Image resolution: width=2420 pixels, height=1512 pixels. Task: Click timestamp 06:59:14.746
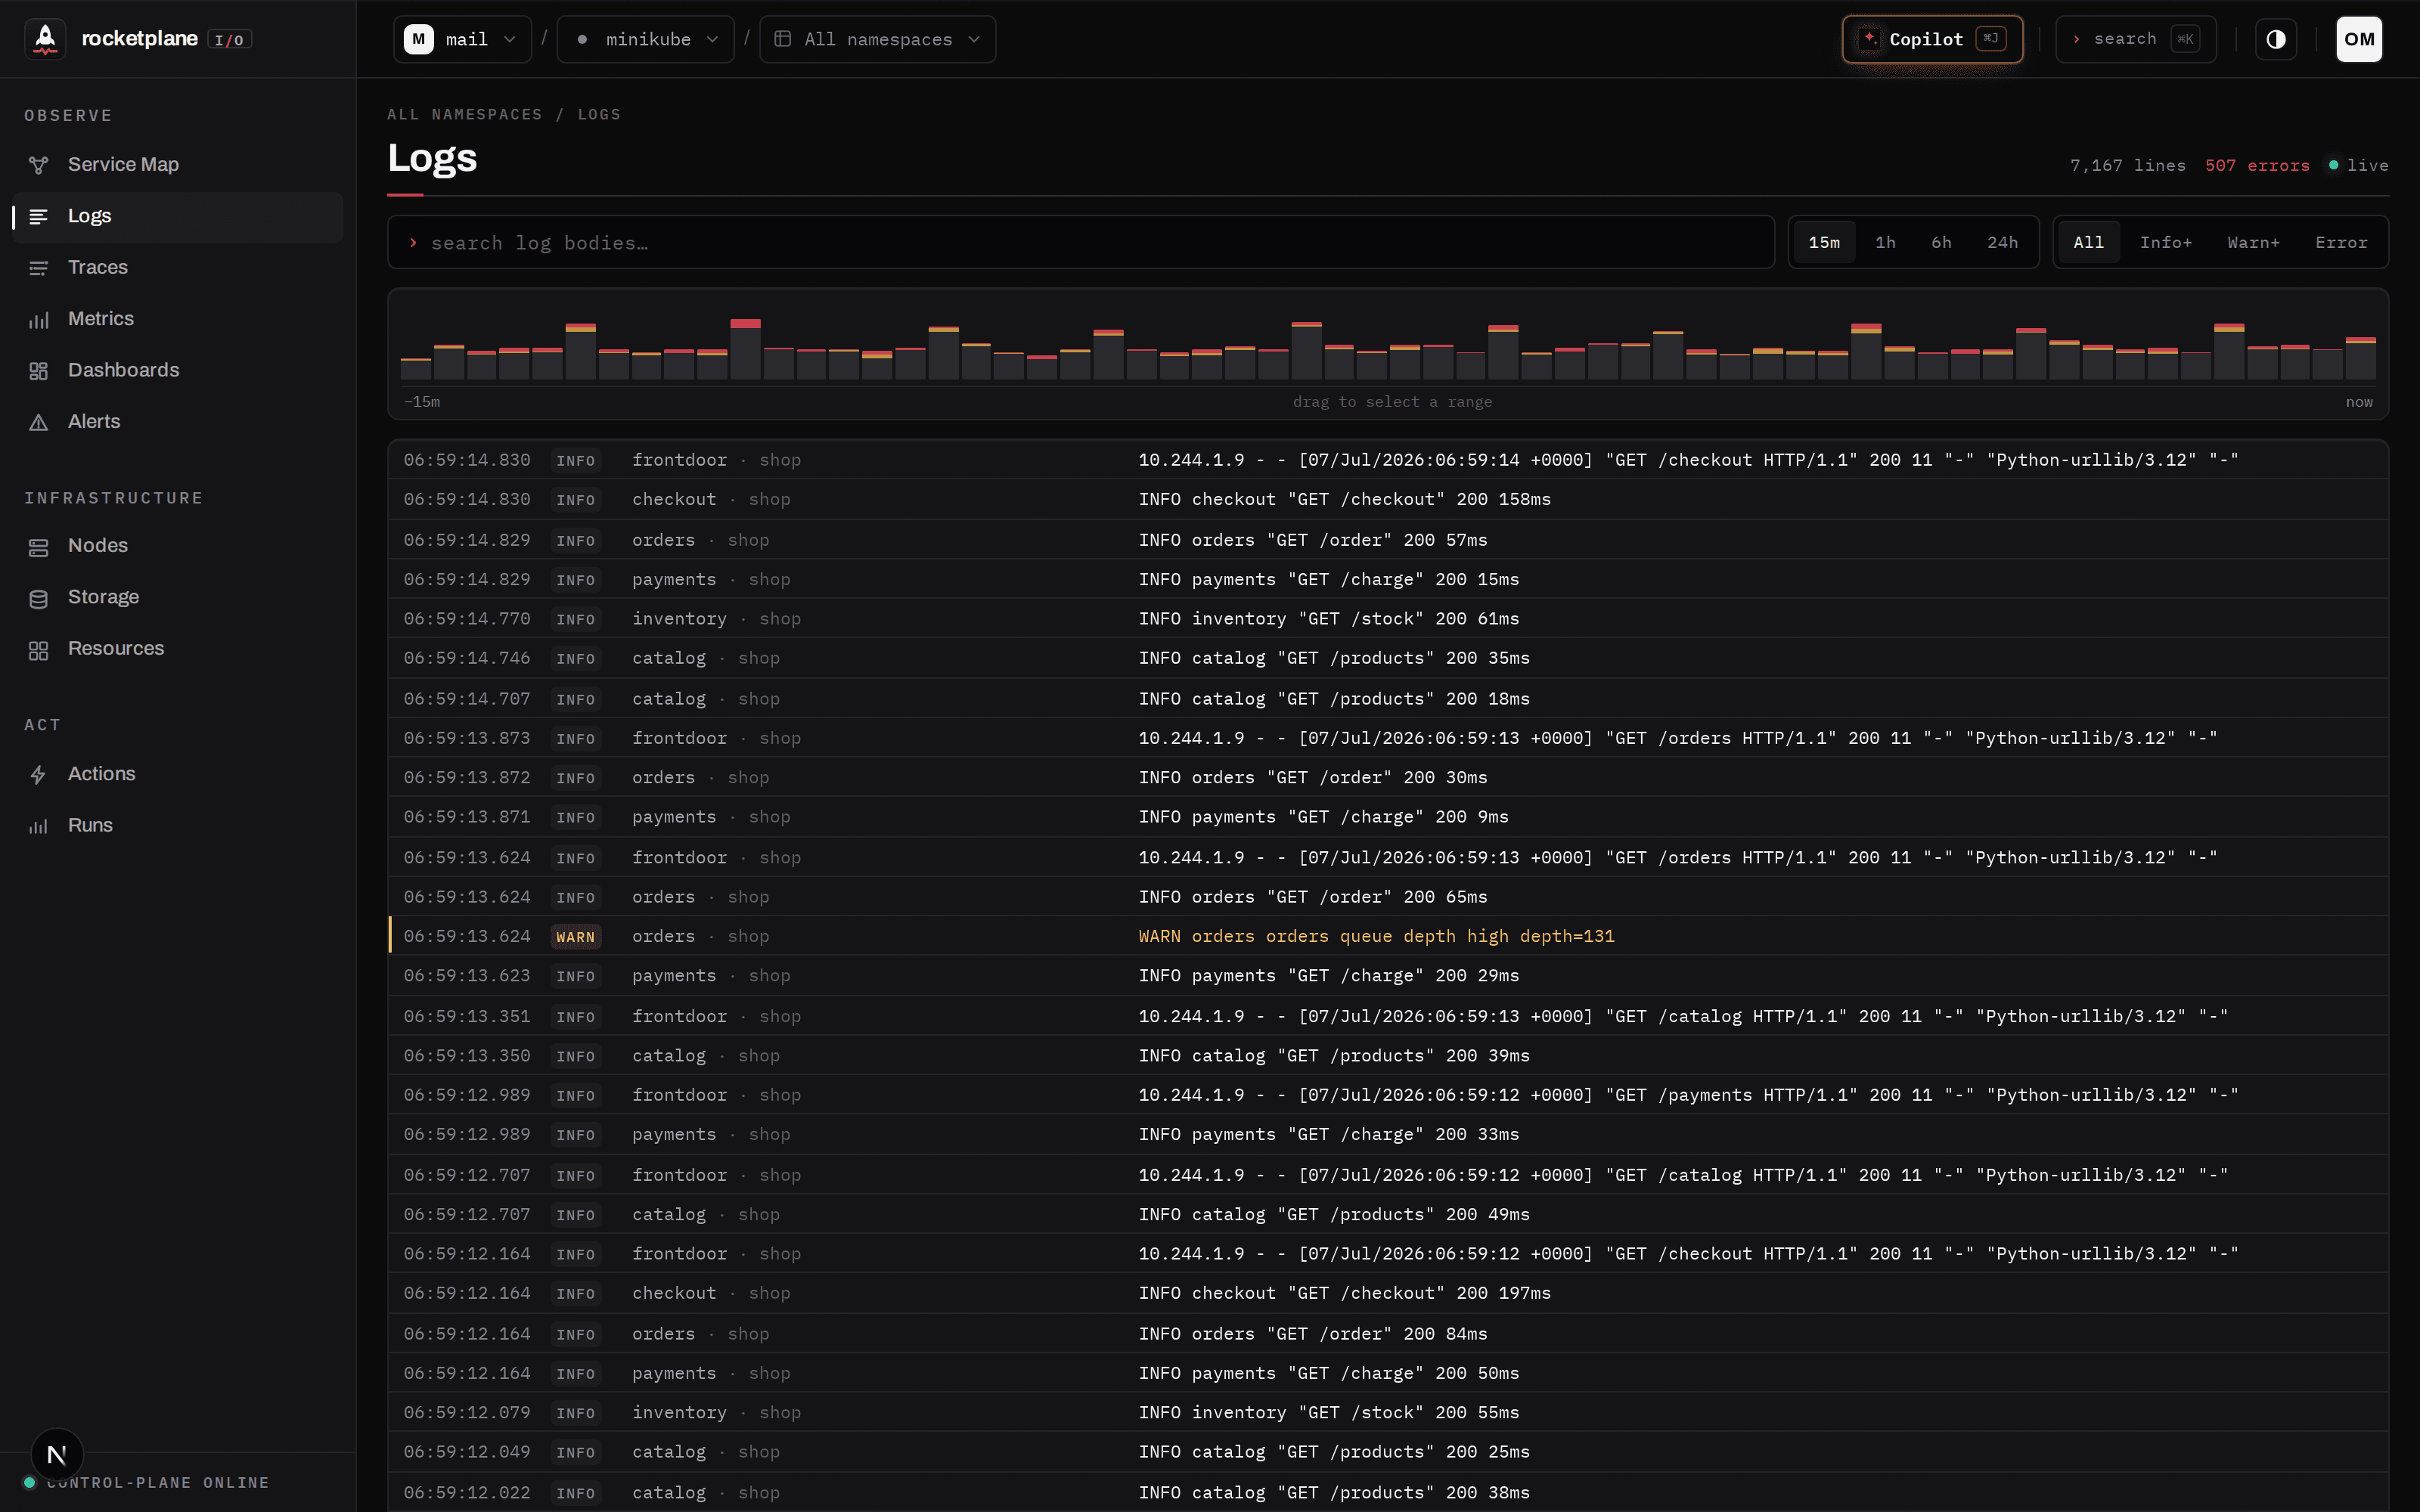(467, 658)
